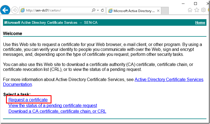This screenshot has width=210, height=124.
Task: Click the search magnifier in the address bar
Action: (x=93, y=10)
